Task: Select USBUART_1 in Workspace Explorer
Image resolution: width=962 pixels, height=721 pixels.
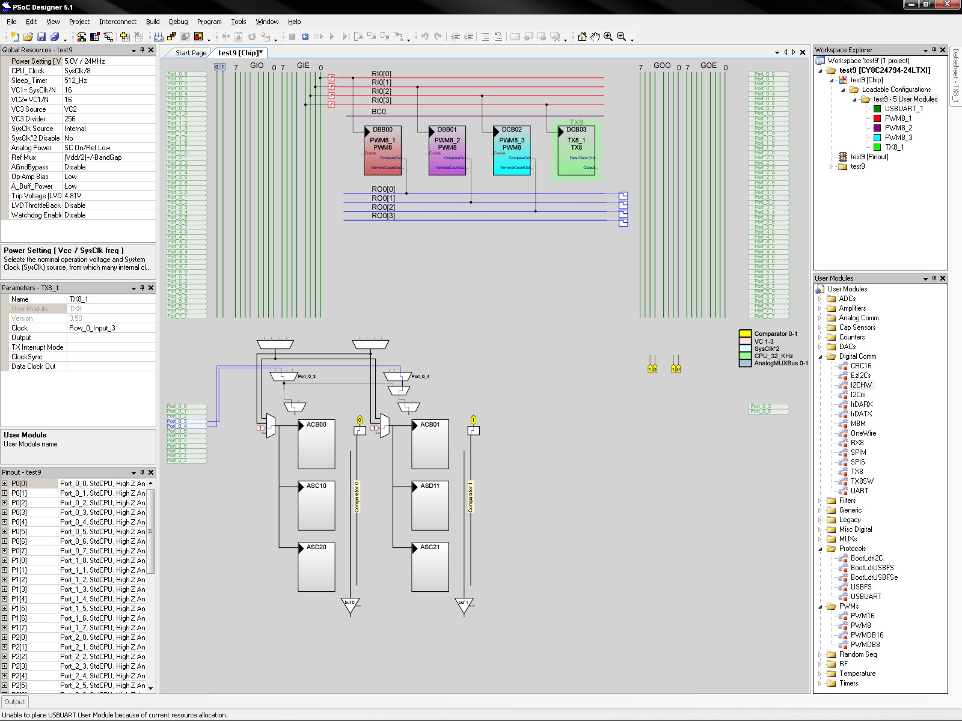Action: click(x=903, y=109)
